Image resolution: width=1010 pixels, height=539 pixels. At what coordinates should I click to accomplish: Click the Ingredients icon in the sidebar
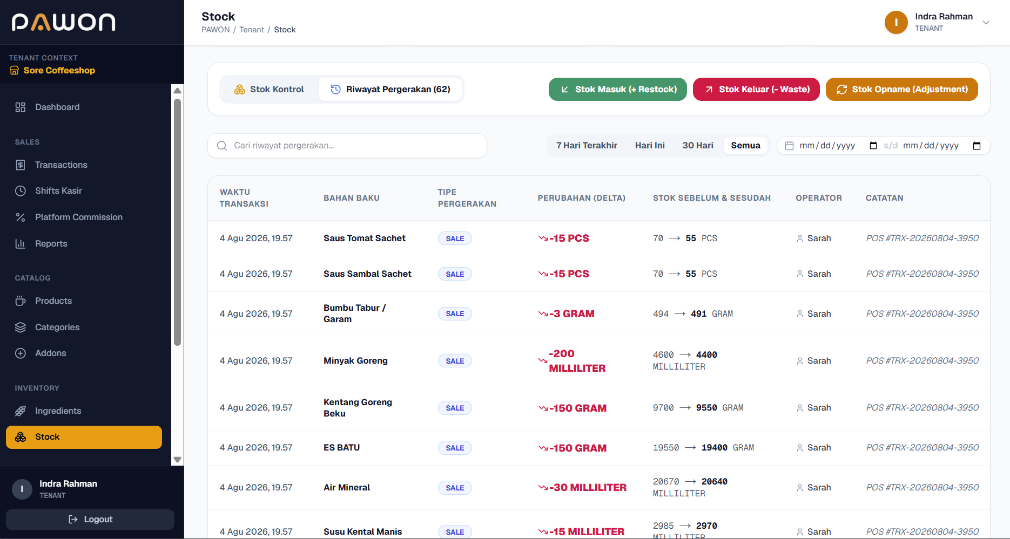(21, 411)
